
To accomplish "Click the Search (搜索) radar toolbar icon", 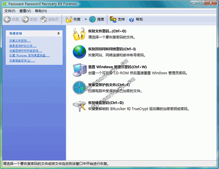I will point(92,19).
